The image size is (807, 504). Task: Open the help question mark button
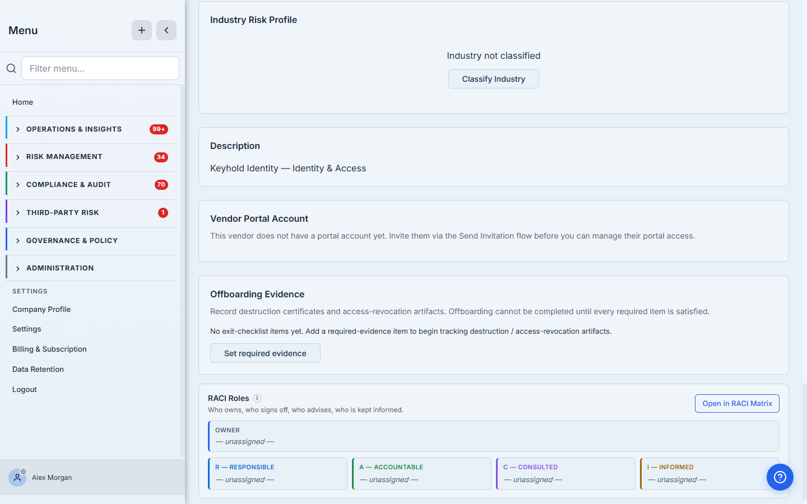[x=780, y=477]
